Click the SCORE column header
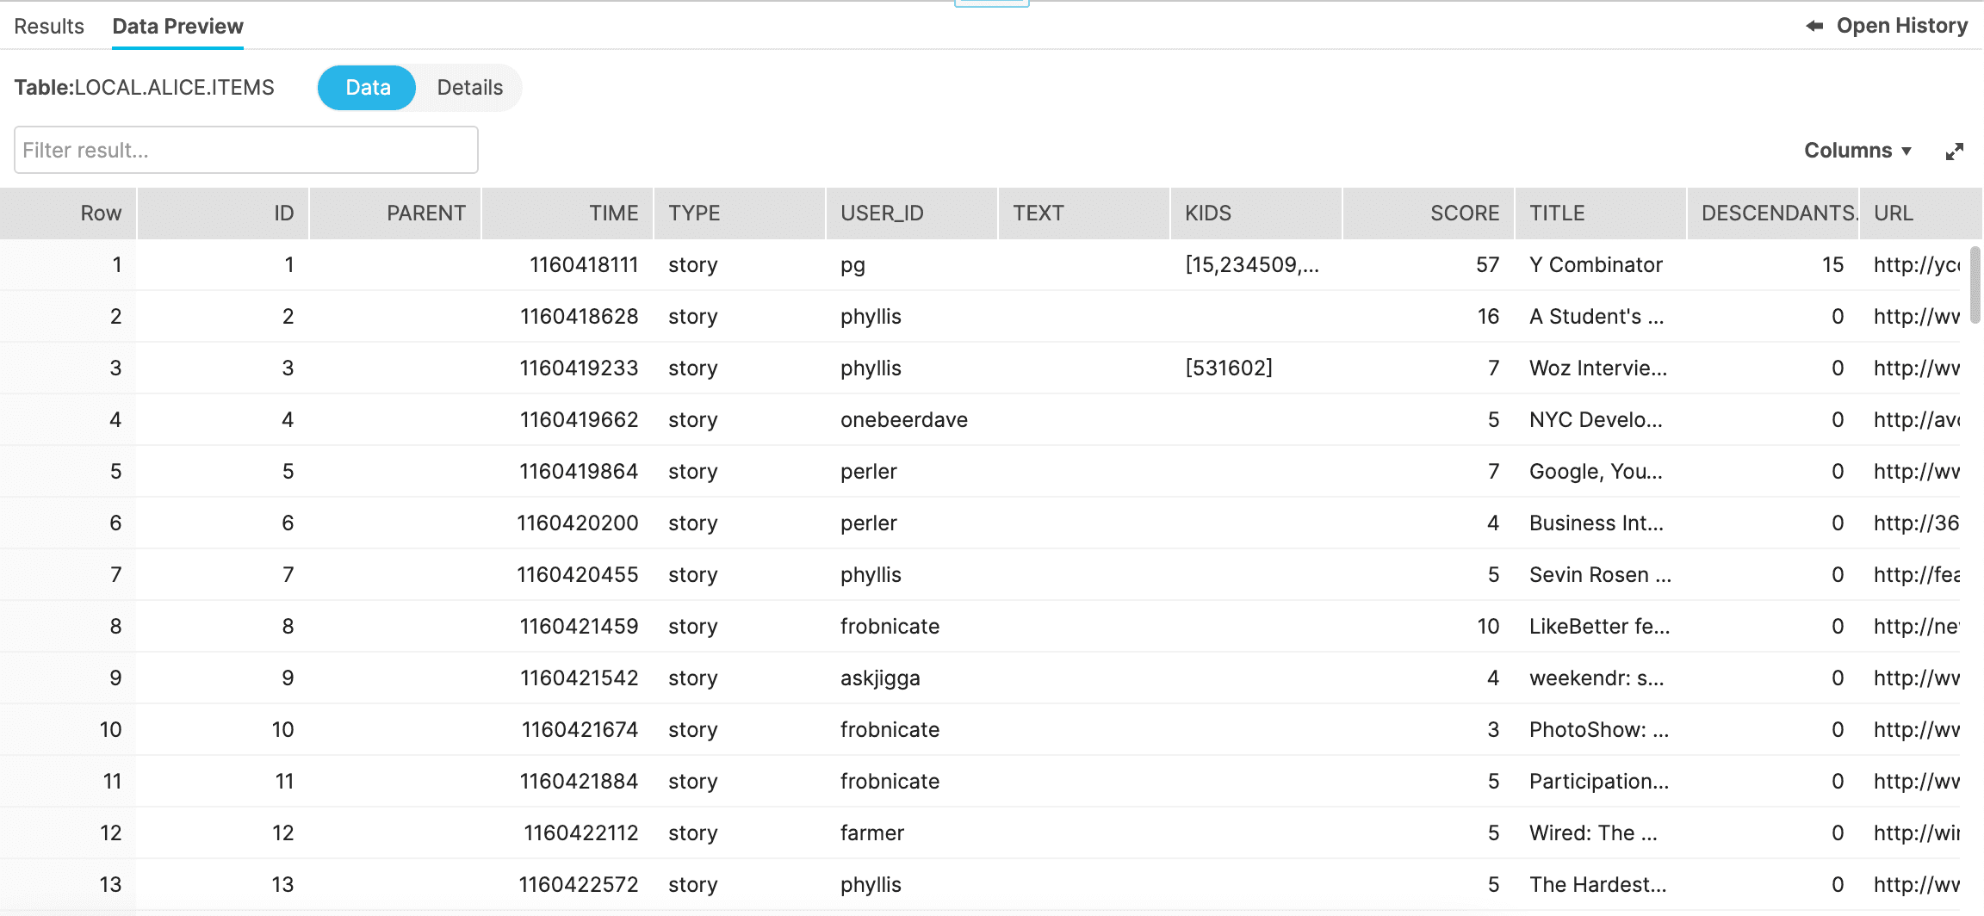Image resolution: width=1984 pixels, height=916 pixels. pos(1464,214)
